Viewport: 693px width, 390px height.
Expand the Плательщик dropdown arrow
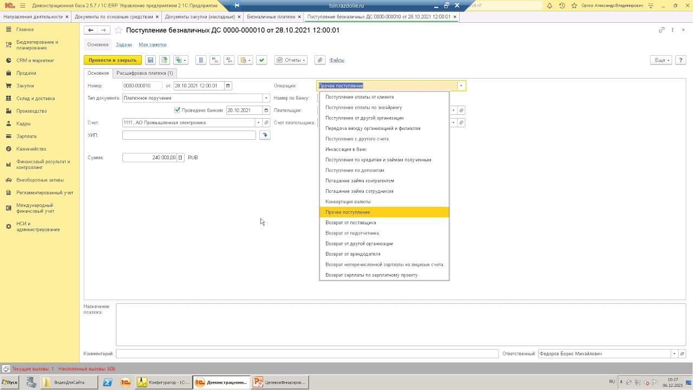[454, 110]
